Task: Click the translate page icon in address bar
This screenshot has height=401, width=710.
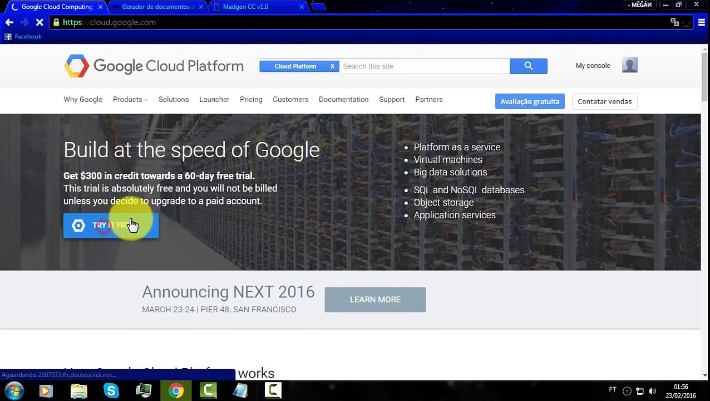Action: 674,22
